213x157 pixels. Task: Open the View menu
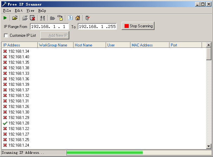coord(30,11)
